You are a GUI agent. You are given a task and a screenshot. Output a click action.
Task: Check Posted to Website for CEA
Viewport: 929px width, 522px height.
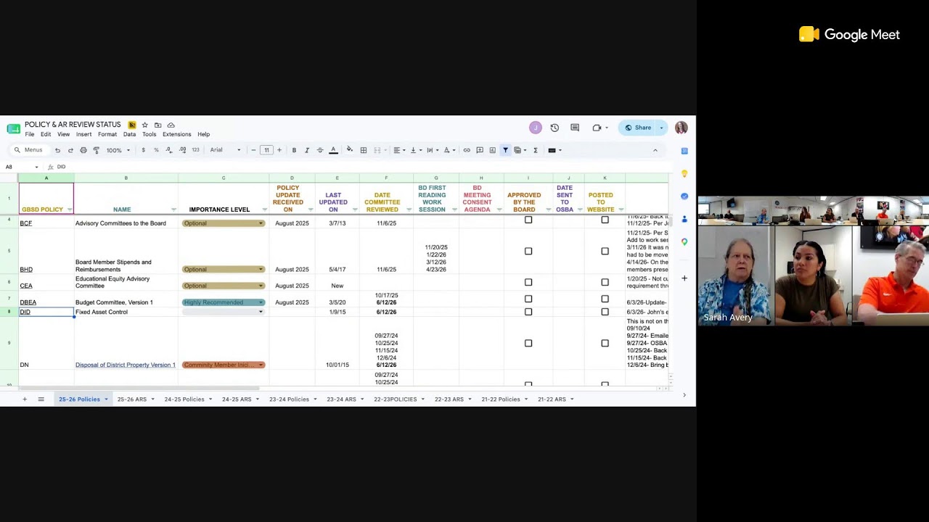(x=605, y=282)
